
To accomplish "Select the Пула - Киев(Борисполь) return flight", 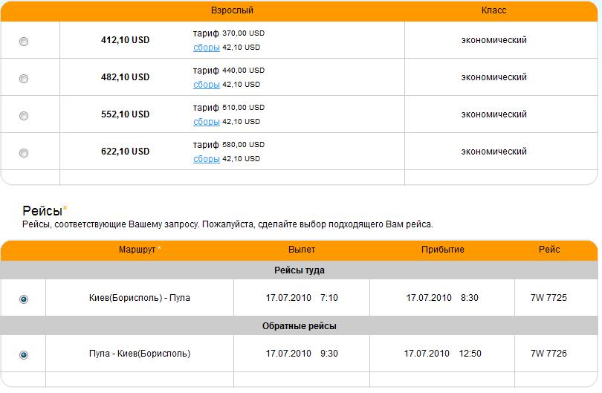I will (24, 355).
